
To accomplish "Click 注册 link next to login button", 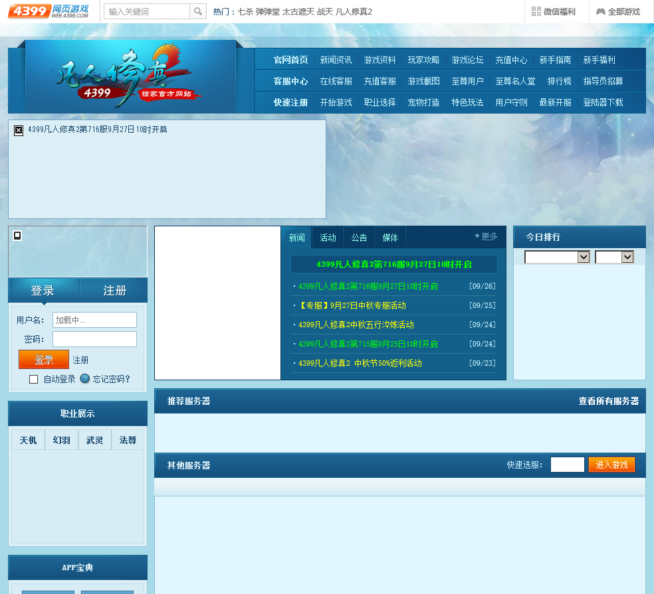I will [x=80, y=360].
